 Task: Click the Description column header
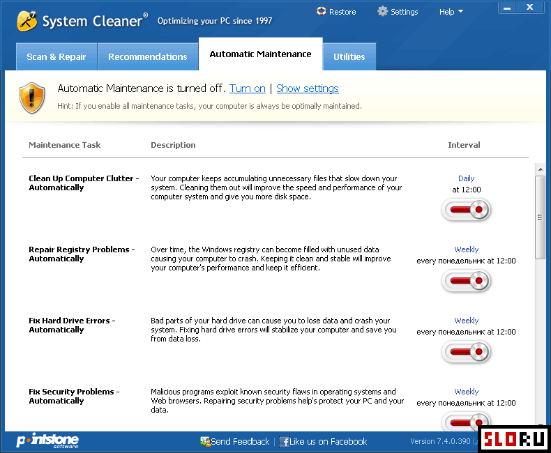coord(173,145)
